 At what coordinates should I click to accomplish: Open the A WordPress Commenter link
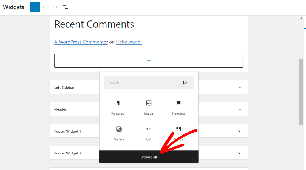coord(81,42)
